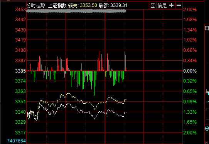
Task: Click the green 1.33% percentage label
Action: coord(190,112)
